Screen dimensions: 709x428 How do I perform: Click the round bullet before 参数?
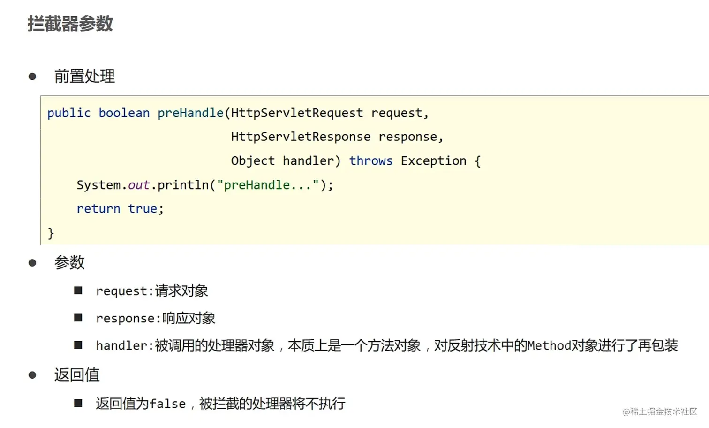(x=32, y=262)
